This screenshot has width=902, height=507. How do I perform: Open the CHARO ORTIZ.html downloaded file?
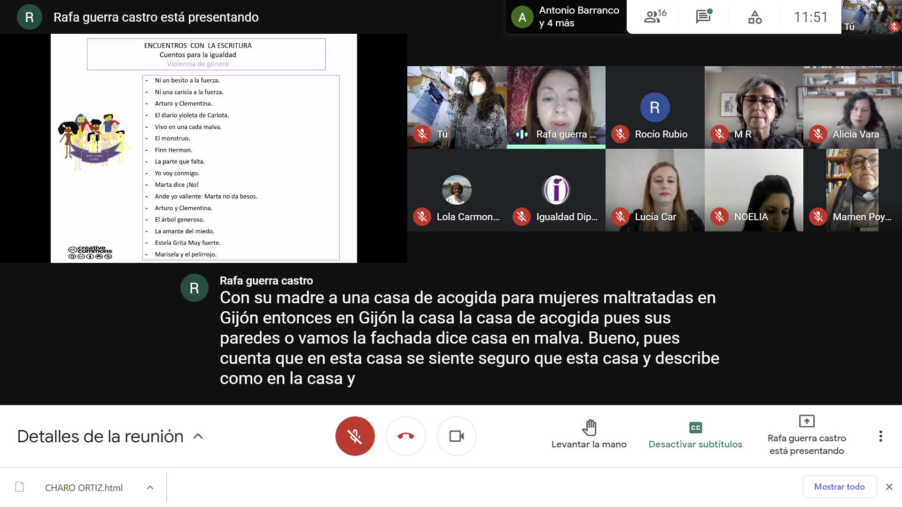click(x=84, y=487)
